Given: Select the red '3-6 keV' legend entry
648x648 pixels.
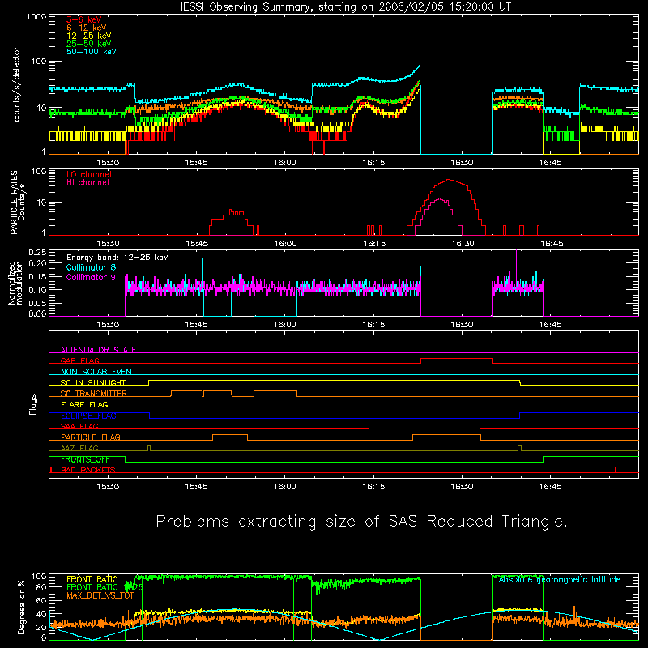Looking at the screenshot, I should pyautogui.click(x=84, y=19).
